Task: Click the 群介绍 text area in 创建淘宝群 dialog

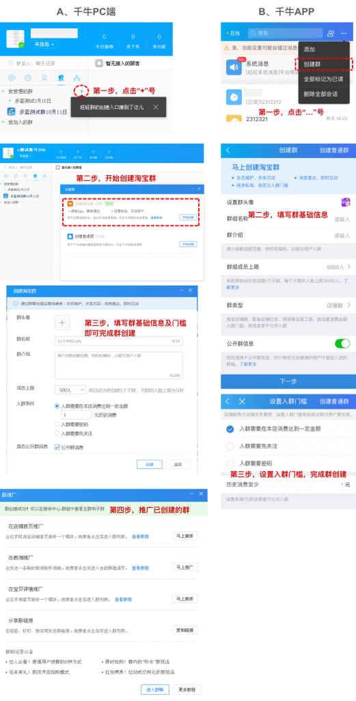Action: tap(118, 365)
